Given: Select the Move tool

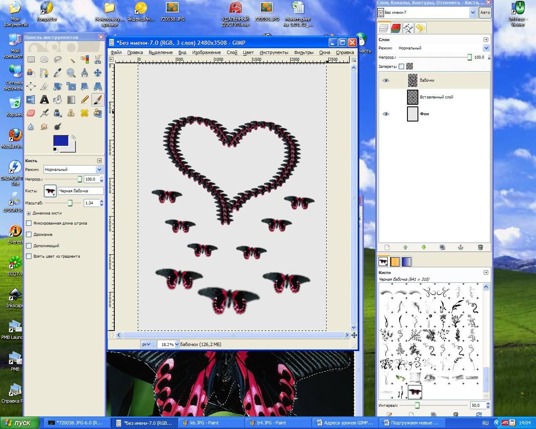Looking at the screenshot, I should 98,73.
